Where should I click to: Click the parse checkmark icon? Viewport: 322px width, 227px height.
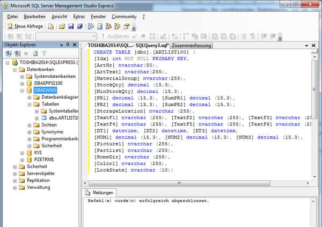point(135,36)
